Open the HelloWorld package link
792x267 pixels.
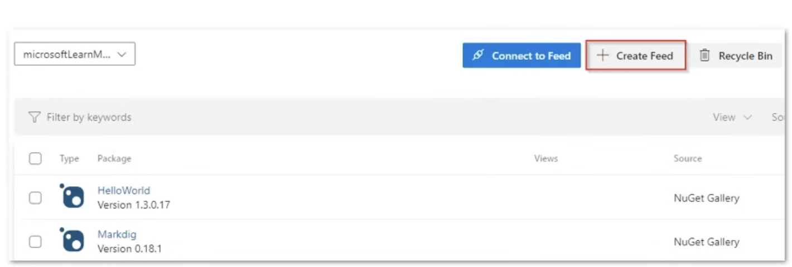(x=124, y=191)
